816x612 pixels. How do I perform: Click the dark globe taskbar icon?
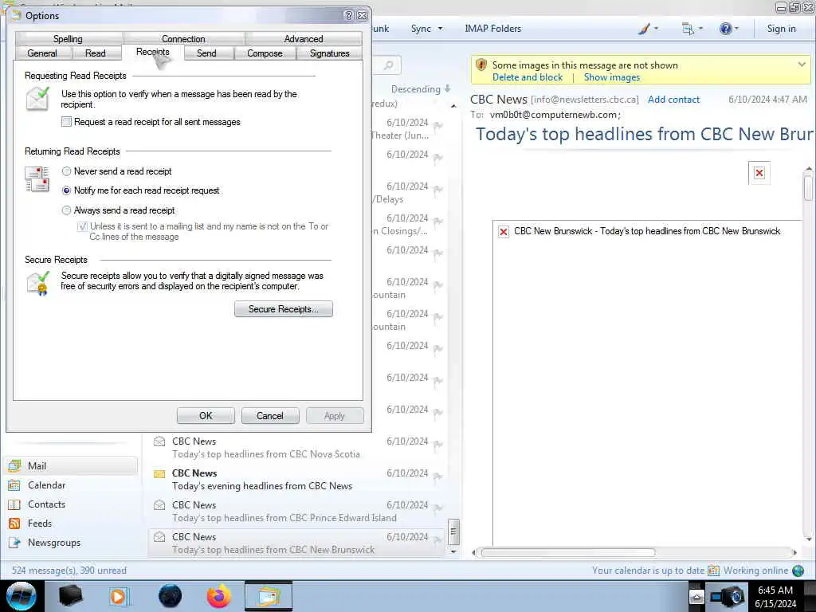(x=171, y=596)
